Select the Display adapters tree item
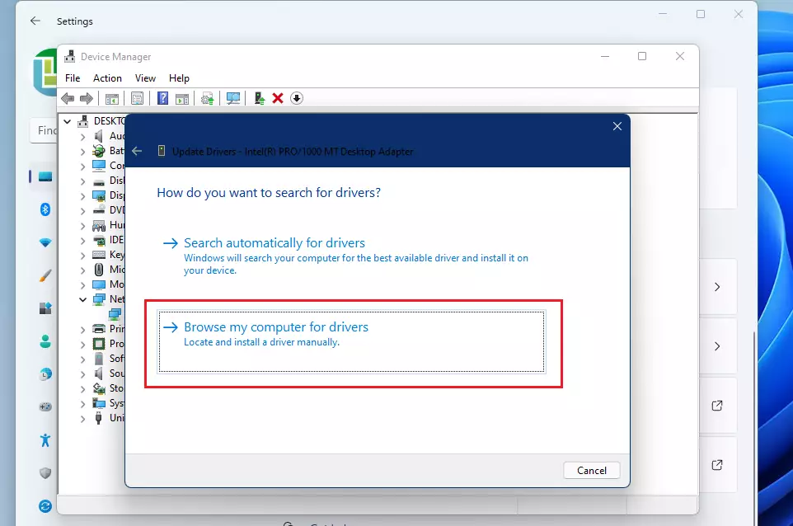 tap(109, 195)
